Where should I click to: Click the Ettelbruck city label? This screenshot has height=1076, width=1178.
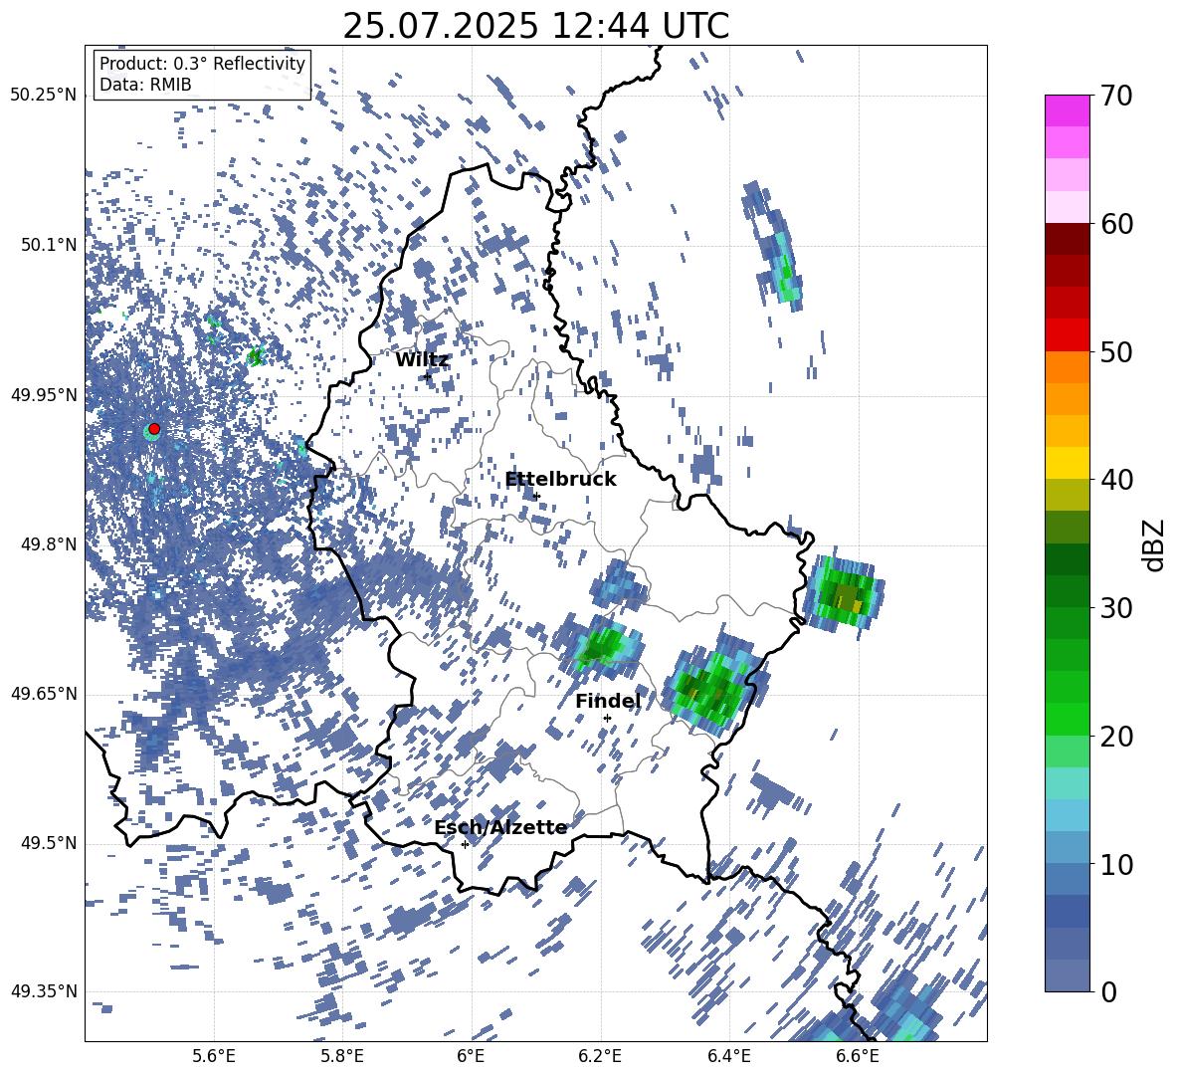[560, 480]
